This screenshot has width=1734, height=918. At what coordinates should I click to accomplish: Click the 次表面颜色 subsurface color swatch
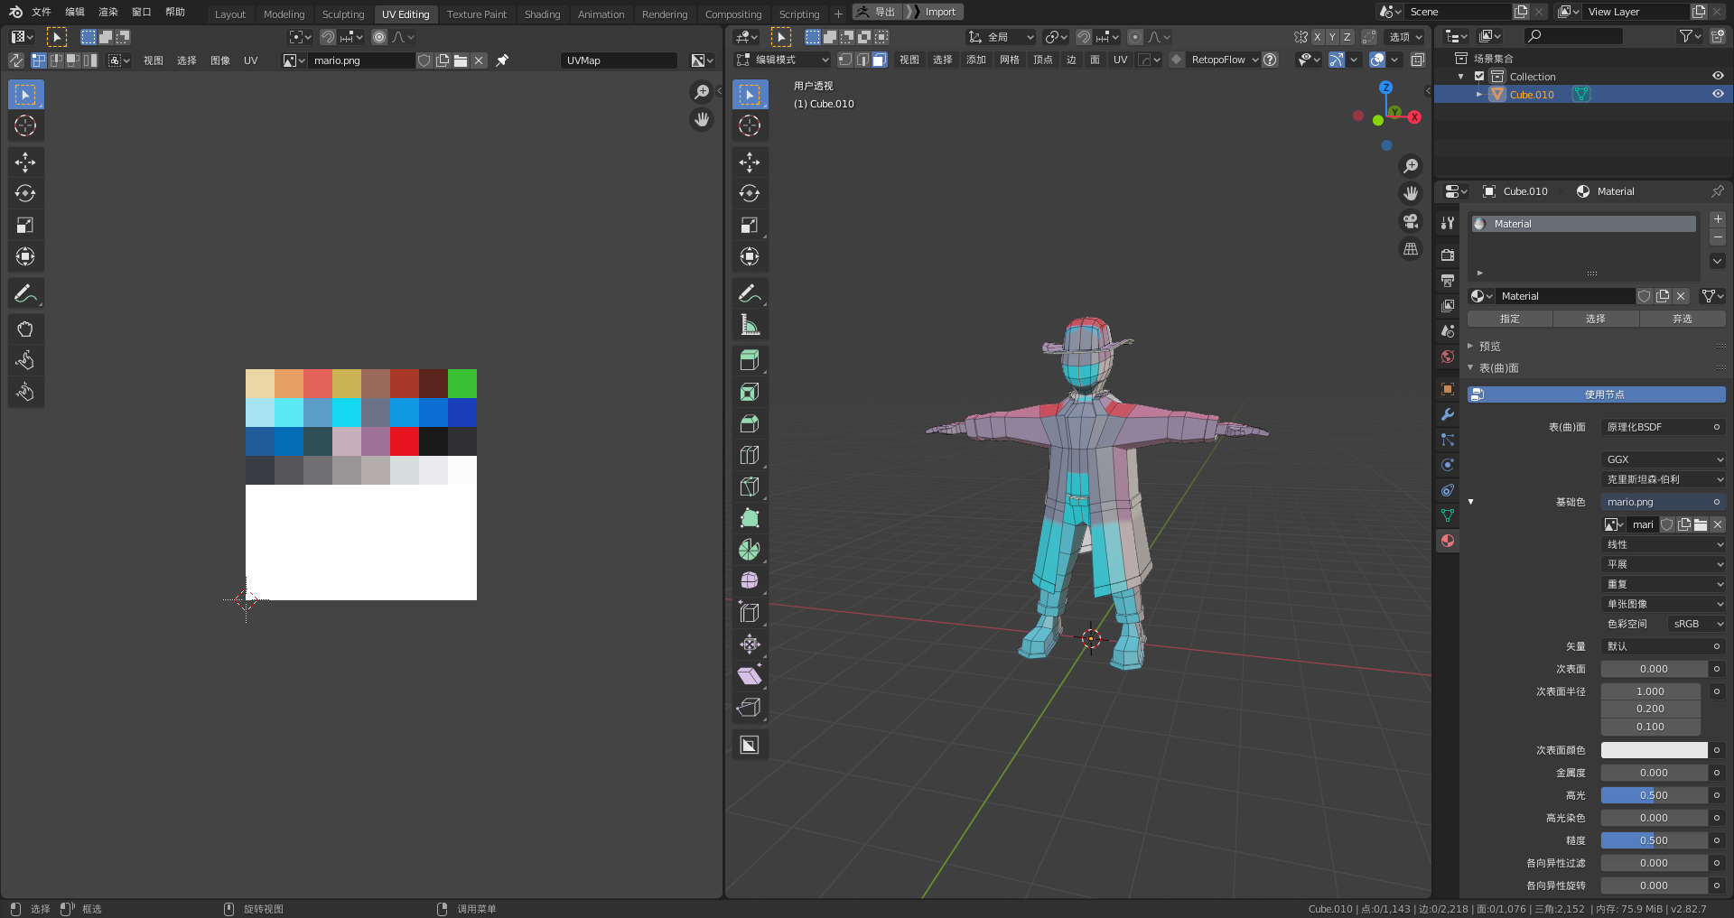[1654, 750]
